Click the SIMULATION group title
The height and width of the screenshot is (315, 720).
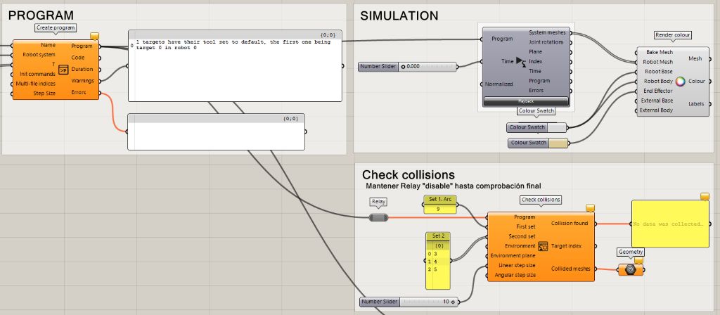tap(399, 16)
